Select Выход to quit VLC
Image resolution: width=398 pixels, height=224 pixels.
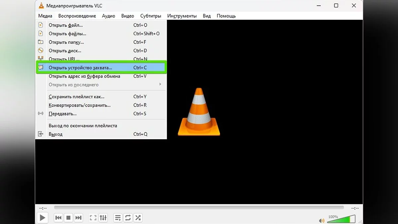(x=101, y=134)
